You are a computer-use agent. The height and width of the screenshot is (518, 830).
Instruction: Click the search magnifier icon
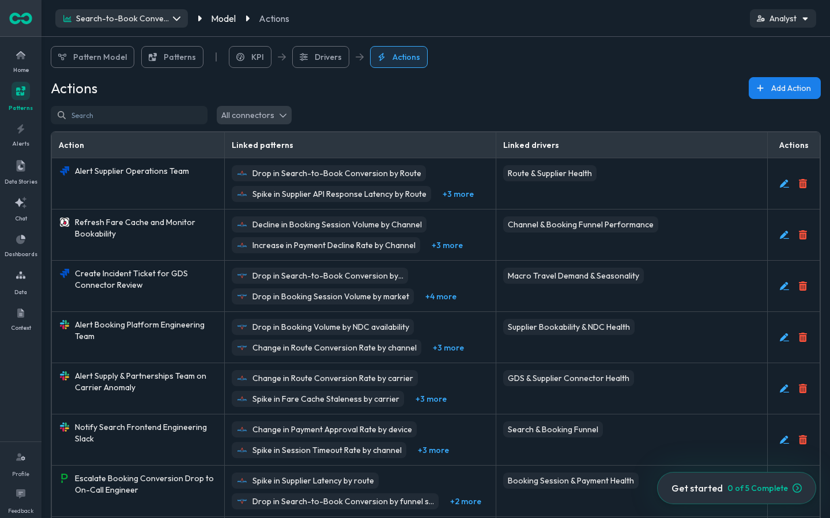pos(62,115)
